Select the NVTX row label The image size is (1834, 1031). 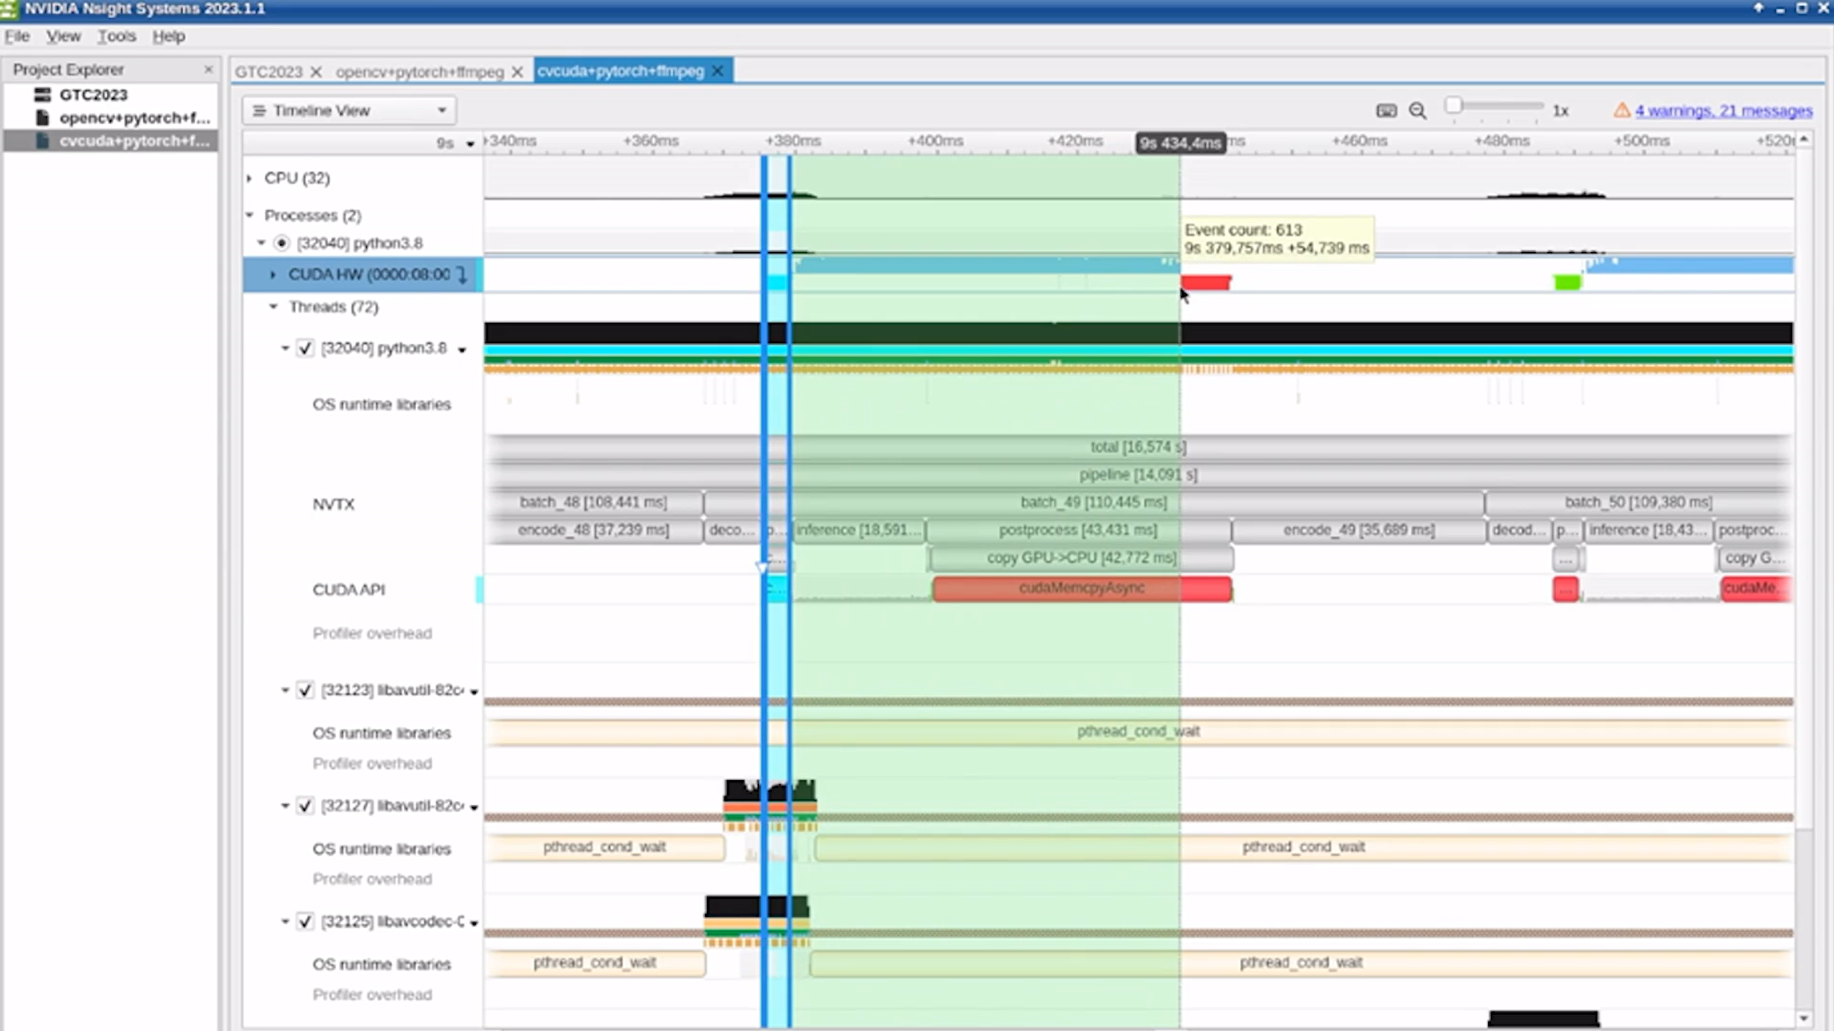click(x=333, y=504)
